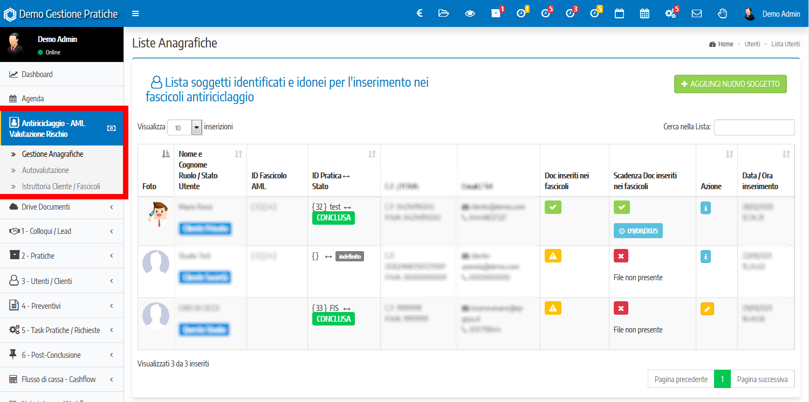
Task: Open Autovalutazione submenu item
Action: click(x=45, y=170)
